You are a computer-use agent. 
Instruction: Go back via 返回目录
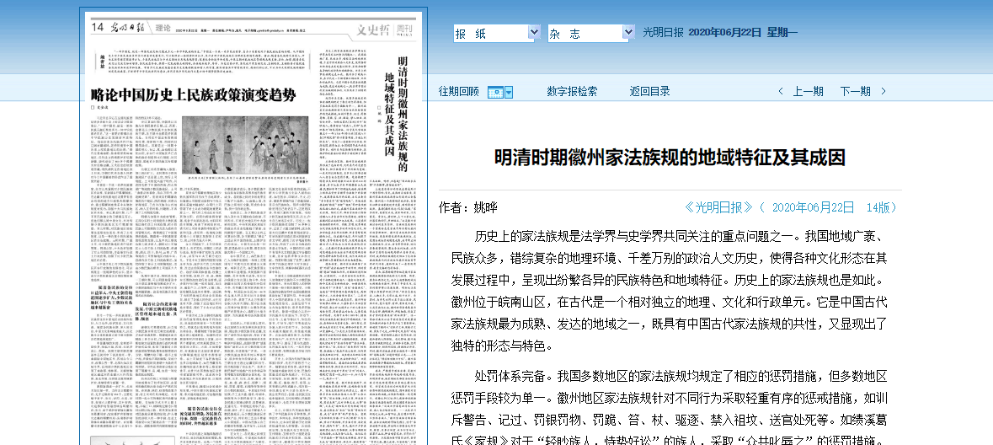(x=649, y=92)
